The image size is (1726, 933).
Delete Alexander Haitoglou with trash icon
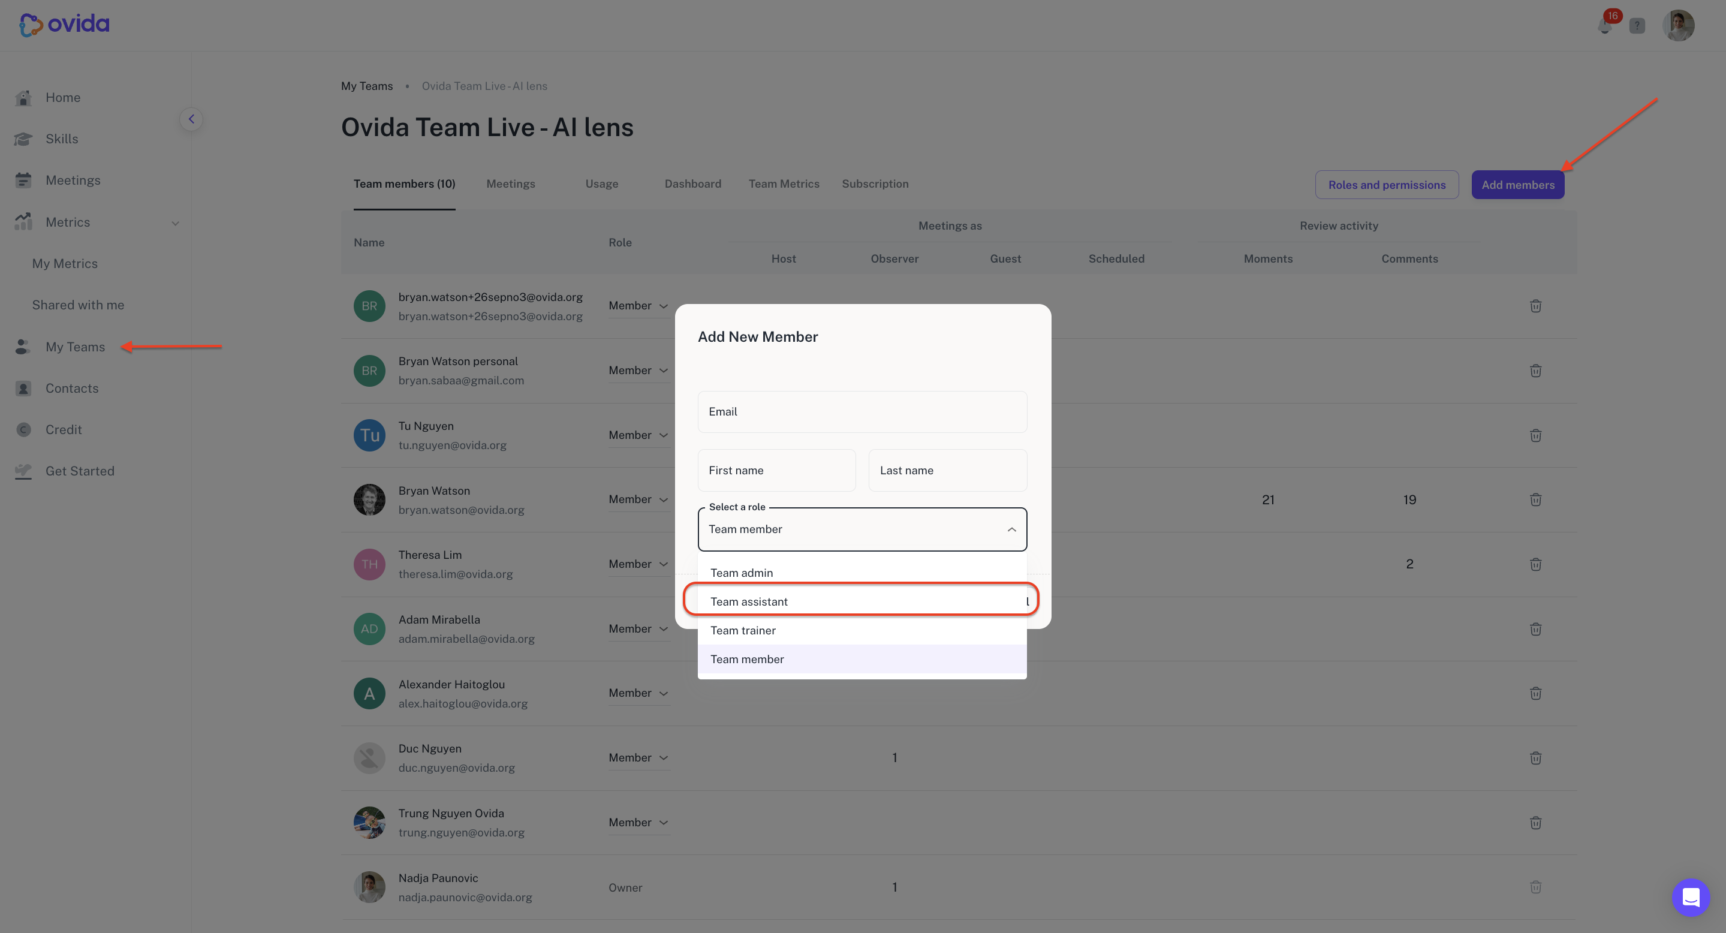point(1536,694)
